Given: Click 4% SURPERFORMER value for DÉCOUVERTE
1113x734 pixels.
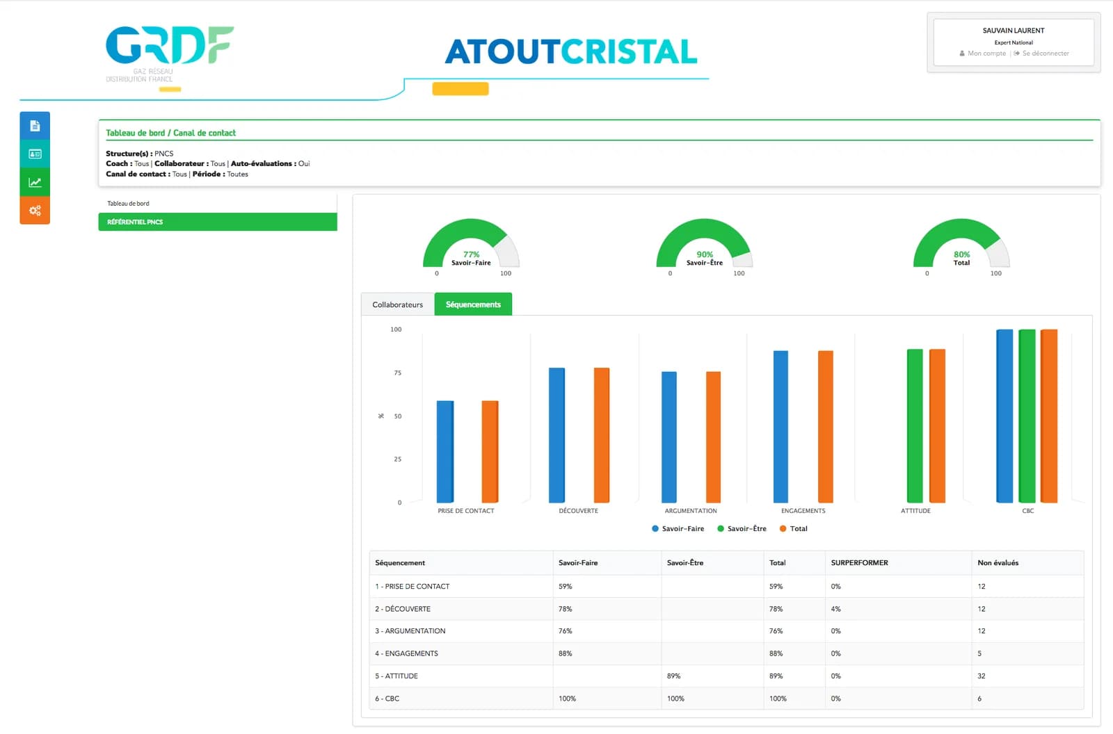Looking at the screenshot, I should tap(835, 609).
